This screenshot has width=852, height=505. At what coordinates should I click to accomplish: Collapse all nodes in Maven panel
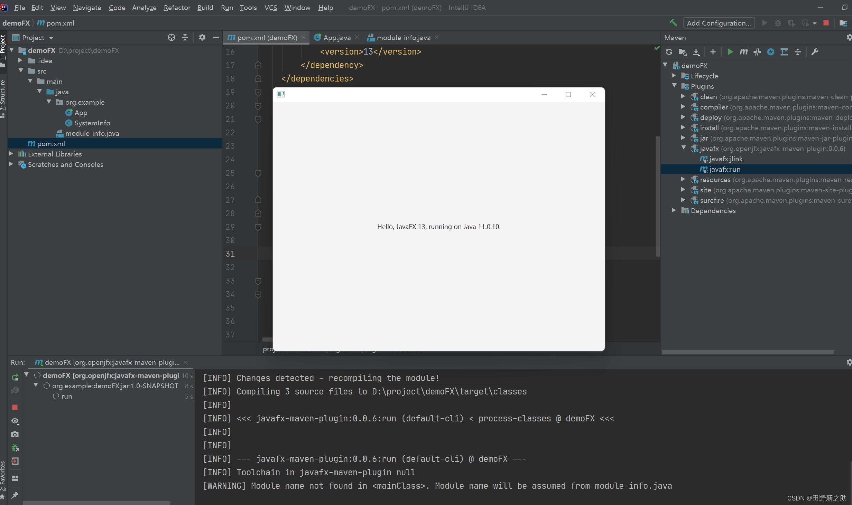(798, 52)
